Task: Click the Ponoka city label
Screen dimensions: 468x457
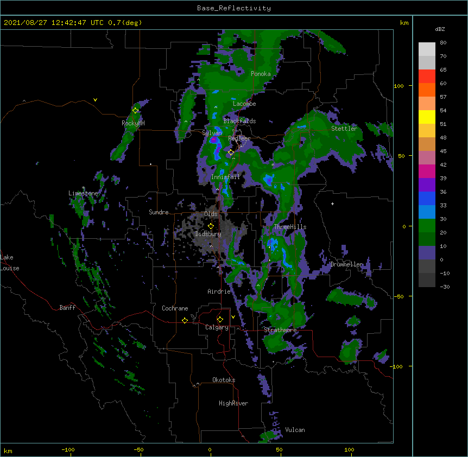Action: point(261,74)
